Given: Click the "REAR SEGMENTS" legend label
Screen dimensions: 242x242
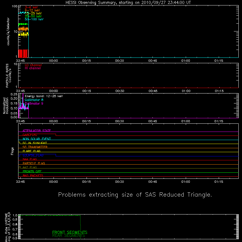Looking at the screenshot, I should (x=69, y=236).
